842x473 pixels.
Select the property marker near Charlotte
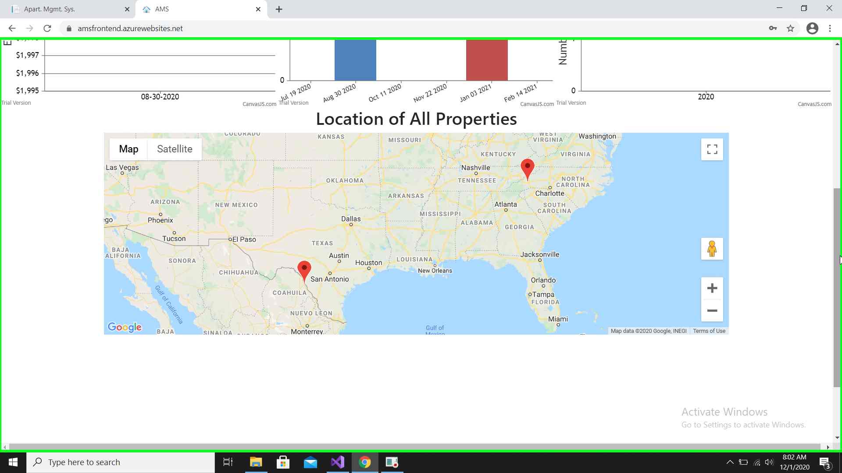pyautogui.click(x=527, y=169)
